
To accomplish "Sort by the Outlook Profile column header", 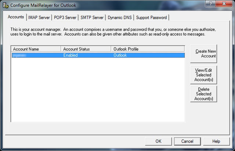I will tap(148, 49).
